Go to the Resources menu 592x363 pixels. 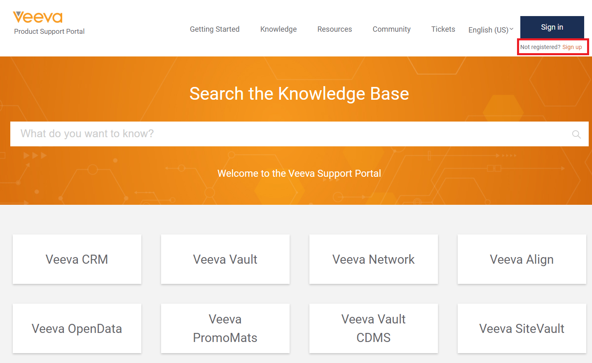(335, 29)
